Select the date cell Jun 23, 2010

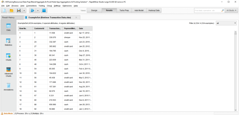(85, 42)
